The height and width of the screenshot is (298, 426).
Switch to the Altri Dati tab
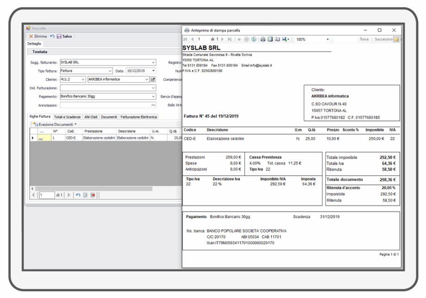click(91, 117)
